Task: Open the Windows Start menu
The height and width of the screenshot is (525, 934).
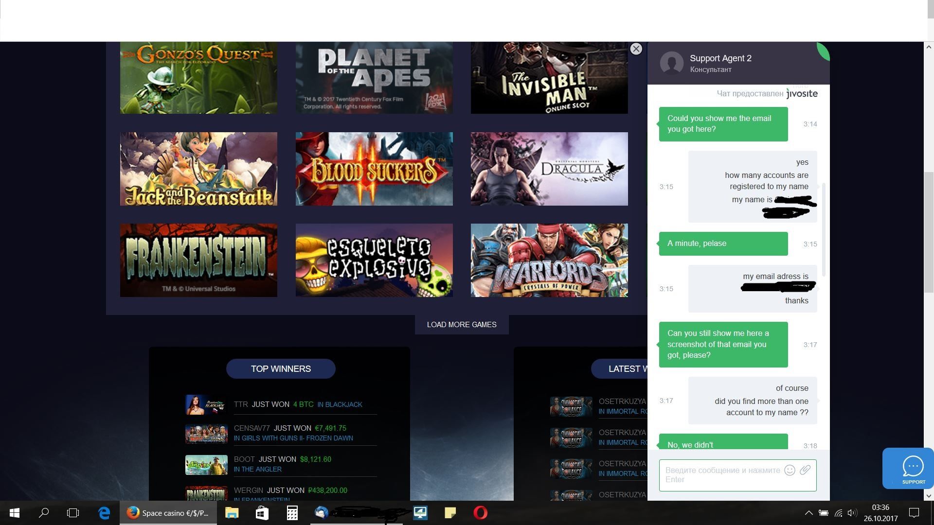Action: pos(15,513)
